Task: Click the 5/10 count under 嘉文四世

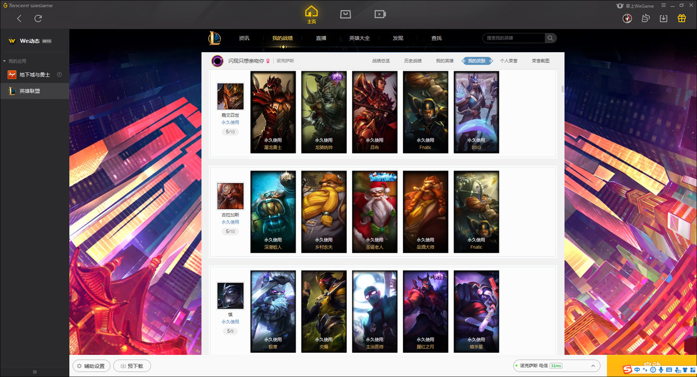Action: click(x=231, y=132)
